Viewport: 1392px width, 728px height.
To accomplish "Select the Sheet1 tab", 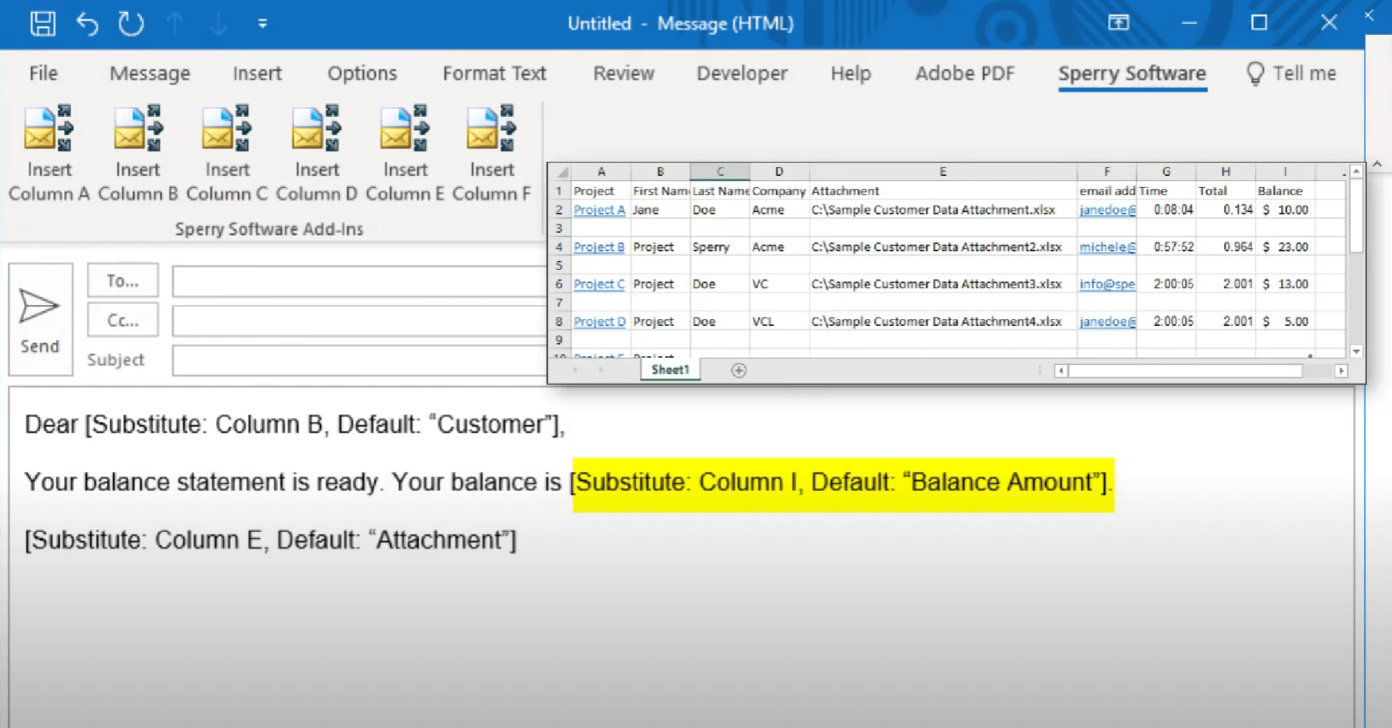I will click(x=669, y=370).
